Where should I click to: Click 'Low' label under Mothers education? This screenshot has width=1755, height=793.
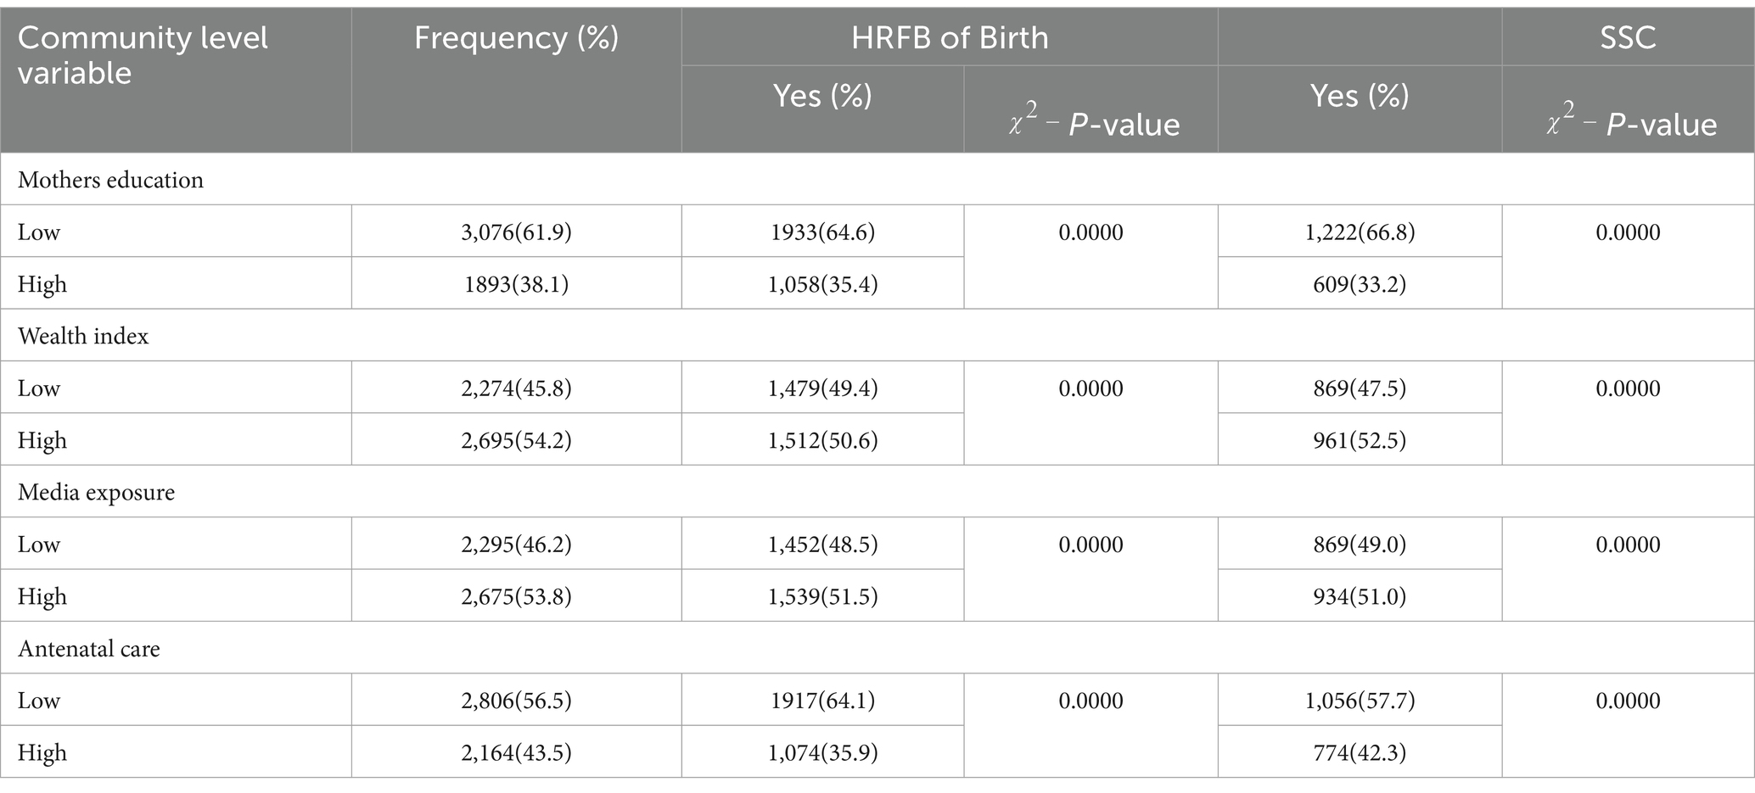tap(39, 232)
